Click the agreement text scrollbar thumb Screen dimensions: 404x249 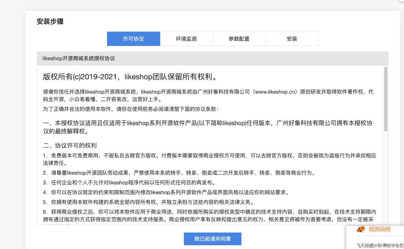click(386, 99)
